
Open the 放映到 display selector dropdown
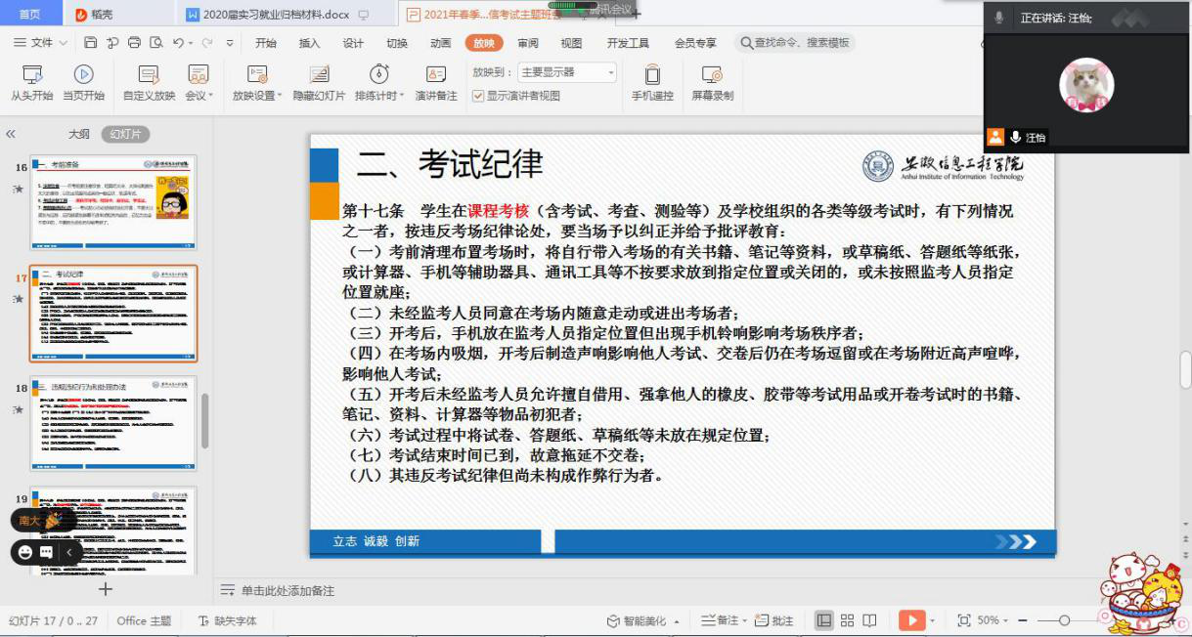[x=608, y=71]
